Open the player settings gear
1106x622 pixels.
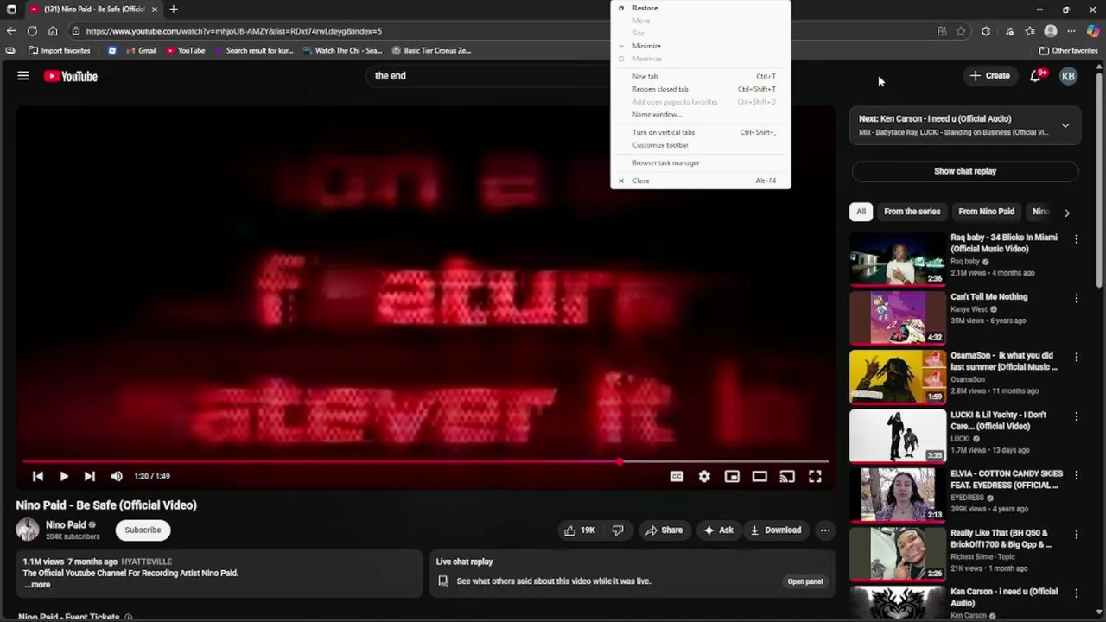(x=704, y=476)
